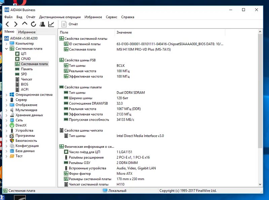Open the Справка menu
The image size is (269, 200).
coord(128,17)
